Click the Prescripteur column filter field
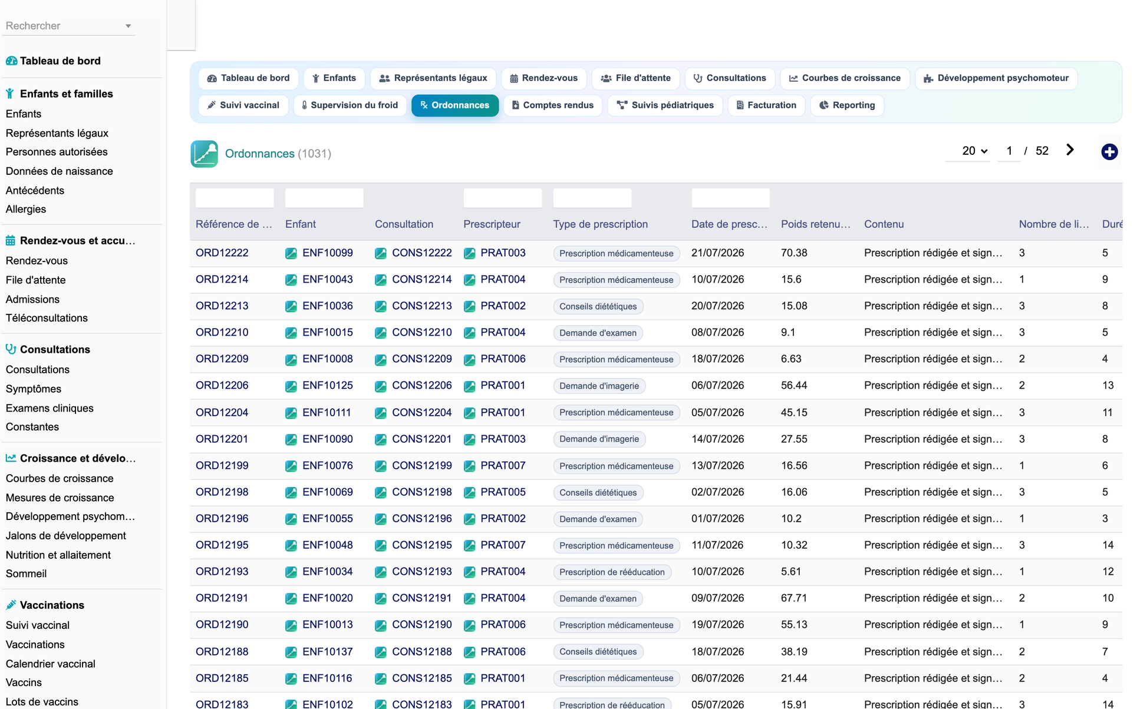The image size is (1147, 709). [503, 198]
